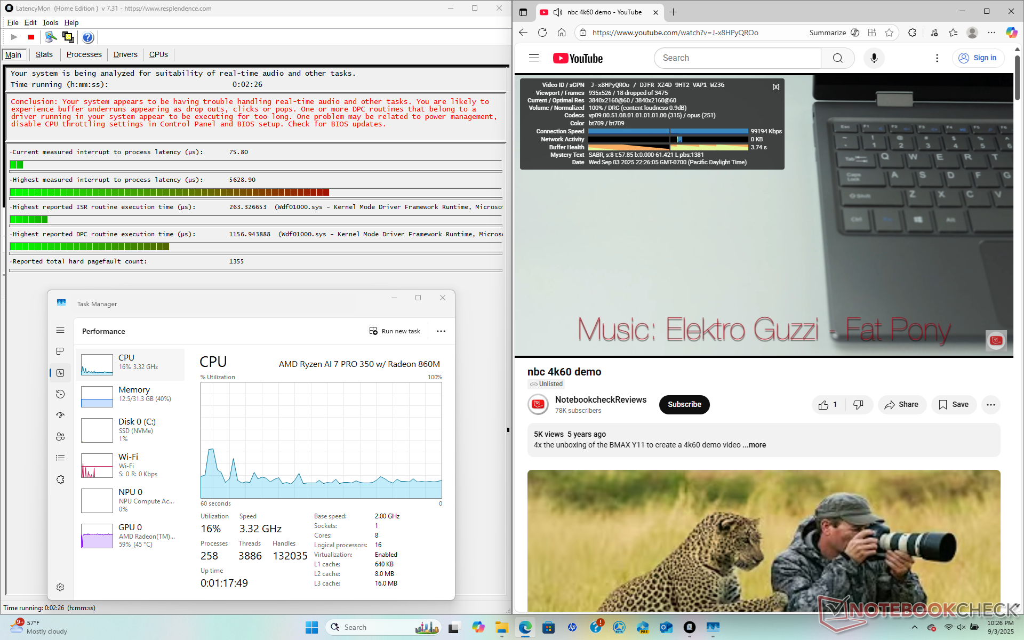Click the Subscribe button
The height and width of the screenshot is (640, 1024).
(x=684, y=405)
